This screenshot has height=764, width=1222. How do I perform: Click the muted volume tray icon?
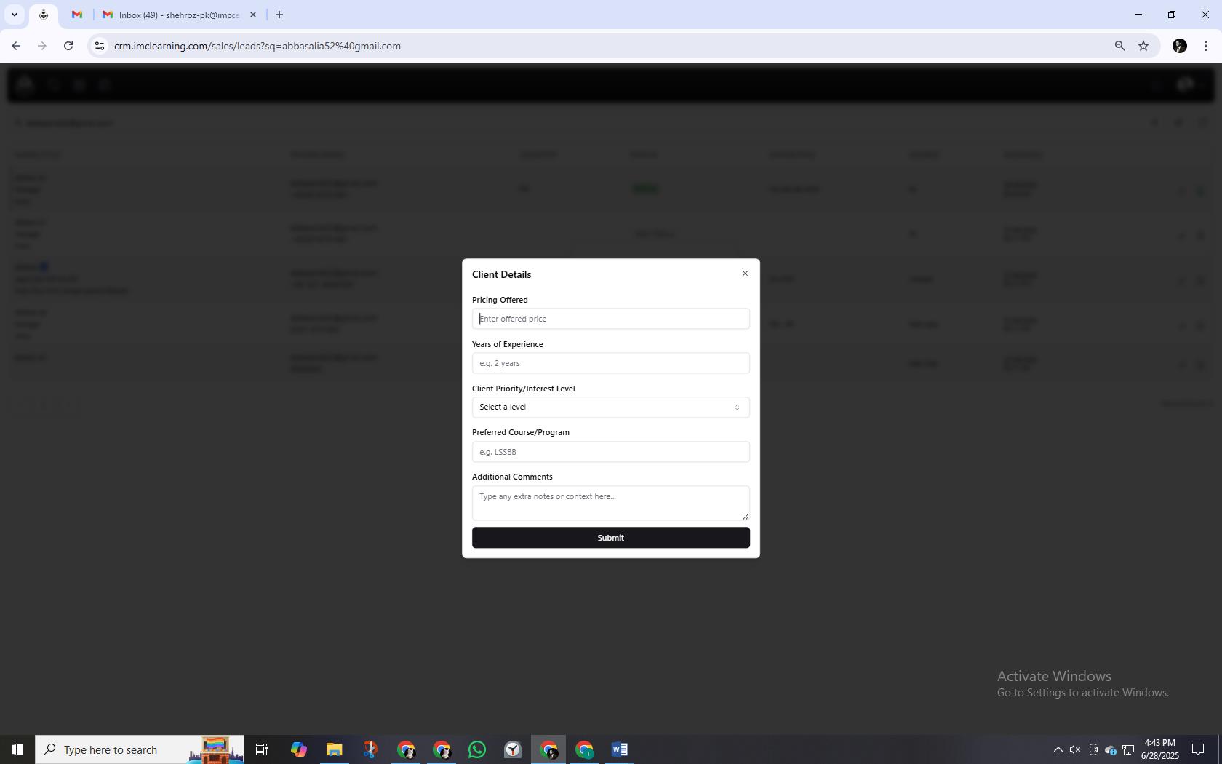pyautogui.click(x=1075, y=749)
